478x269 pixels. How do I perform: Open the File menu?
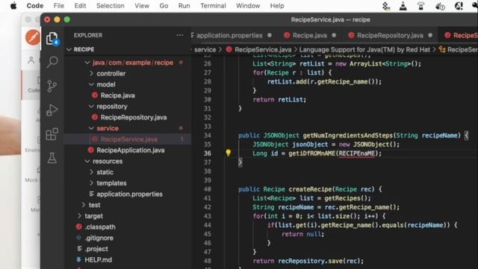[58, 6]
